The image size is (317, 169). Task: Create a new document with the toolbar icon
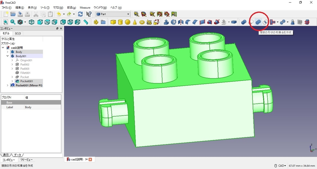click(6, 14)
